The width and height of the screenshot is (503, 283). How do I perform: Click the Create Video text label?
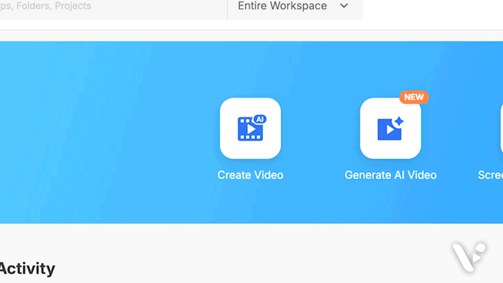point(250,175)
